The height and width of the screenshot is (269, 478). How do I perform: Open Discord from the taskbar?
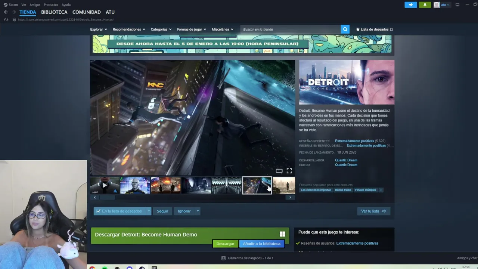(130, 268)
